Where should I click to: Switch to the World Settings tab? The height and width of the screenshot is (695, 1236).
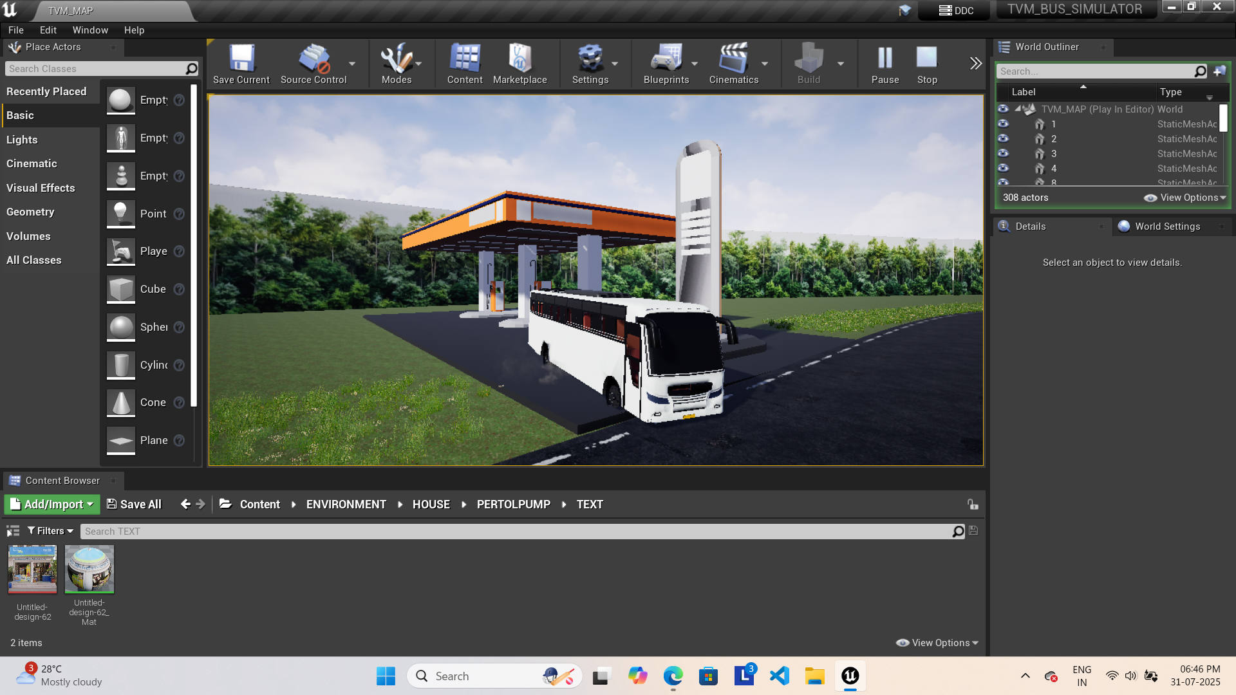click(1167, 226)
